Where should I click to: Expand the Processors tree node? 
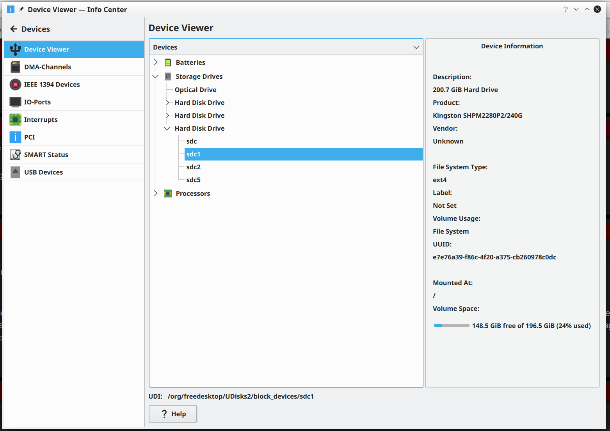[x=156, y=193]
